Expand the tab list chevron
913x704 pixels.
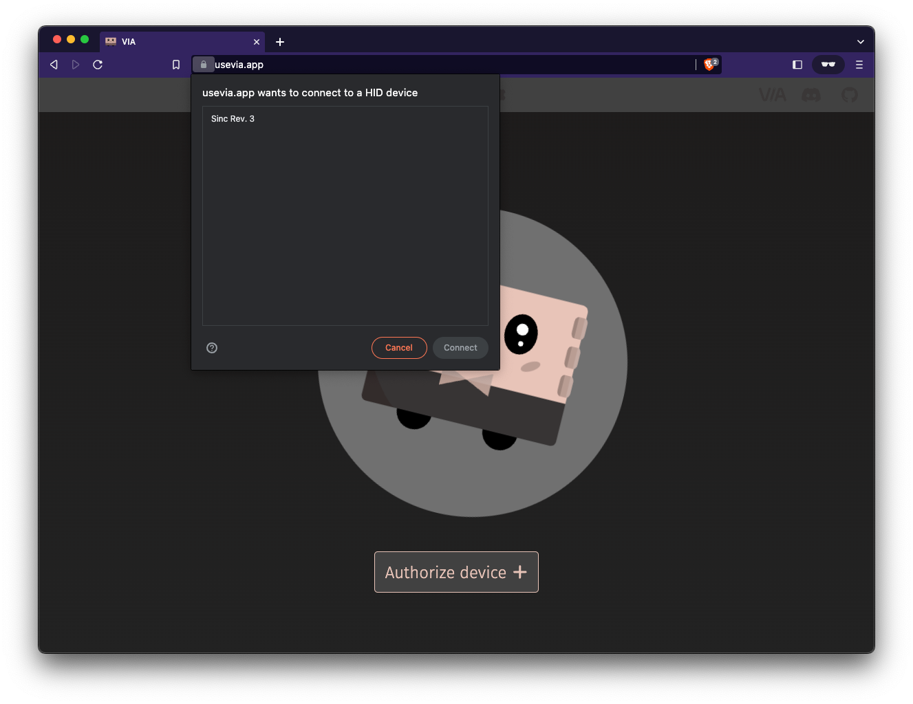pyautogui.click(x=860, y=42)
